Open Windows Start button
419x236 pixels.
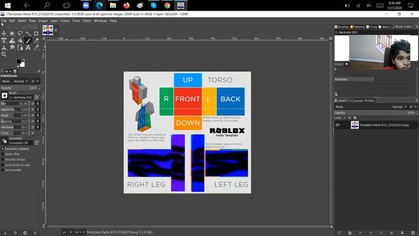[7, 5]
